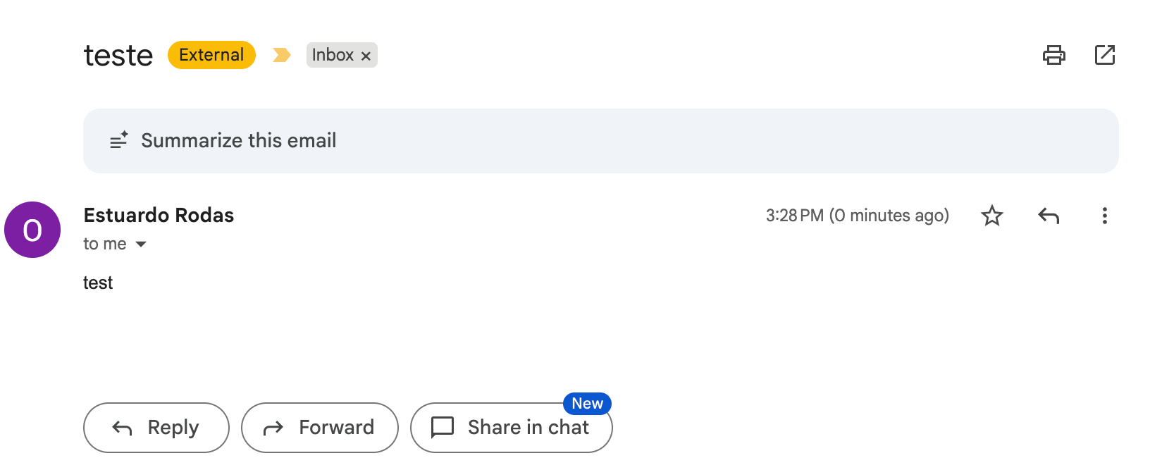Click the Inbox label chip
The height and width of the screenshot is (458, 1150).
333,55
